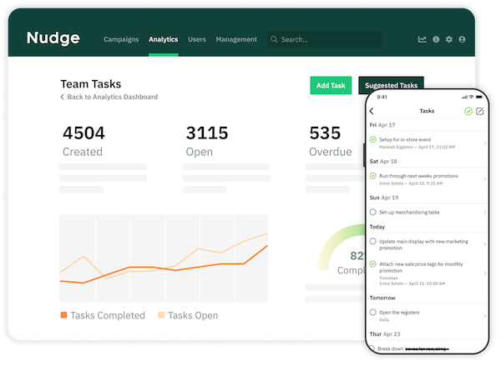Check off Set-up merchandising table task
The width and height of the screenshot is (501, 366).
coord(373,213)
